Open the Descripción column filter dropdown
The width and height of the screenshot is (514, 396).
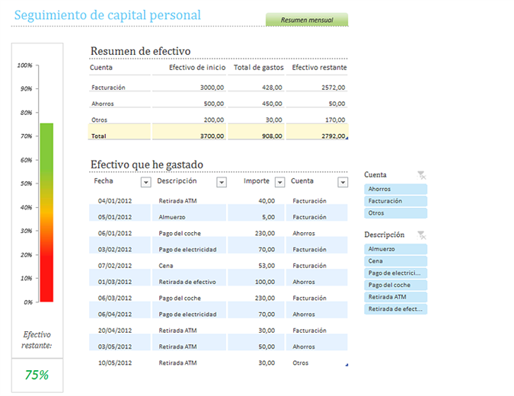point(222,182)
